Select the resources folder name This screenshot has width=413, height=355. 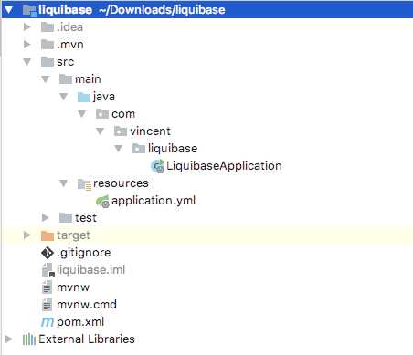coord(121,183)
